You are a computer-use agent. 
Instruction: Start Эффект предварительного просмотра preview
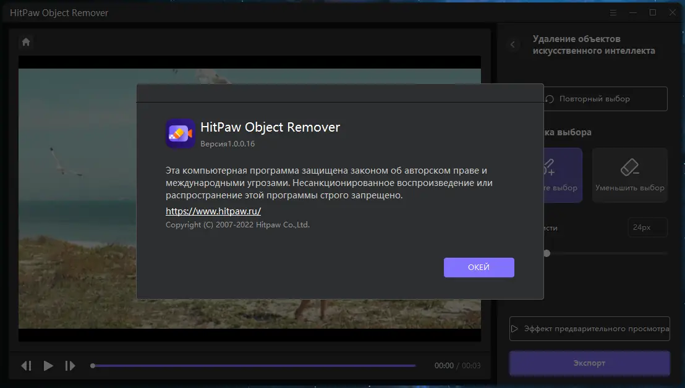[x=589, y=329]
